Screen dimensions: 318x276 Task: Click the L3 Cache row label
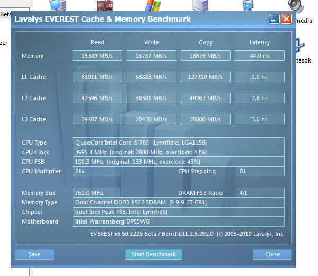[34, 119]
